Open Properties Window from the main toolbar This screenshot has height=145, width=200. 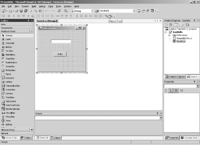coord(143,11)
